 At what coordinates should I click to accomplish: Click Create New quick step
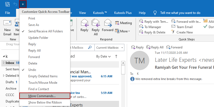tap(182, 32)
